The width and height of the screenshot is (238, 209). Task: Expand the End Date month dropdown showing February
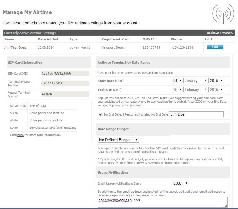coord(196,89)
